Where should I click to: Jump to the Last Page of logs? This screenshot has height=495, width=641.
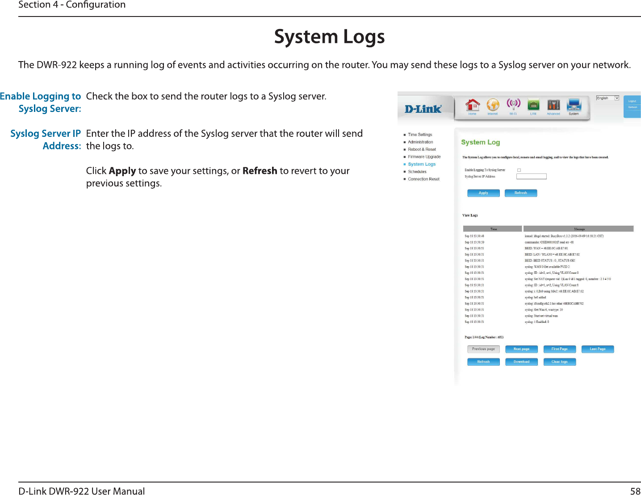[598, 349]
